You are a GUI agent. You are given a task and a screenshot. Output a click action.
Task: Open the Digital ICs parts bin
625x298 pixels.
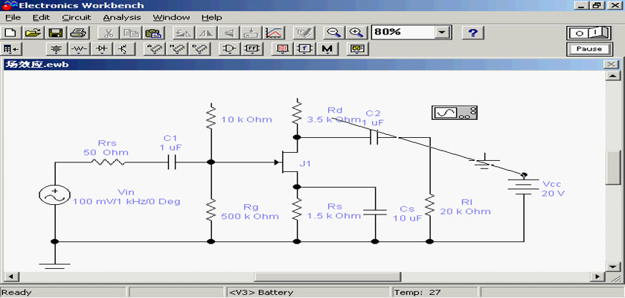point(199,49)
